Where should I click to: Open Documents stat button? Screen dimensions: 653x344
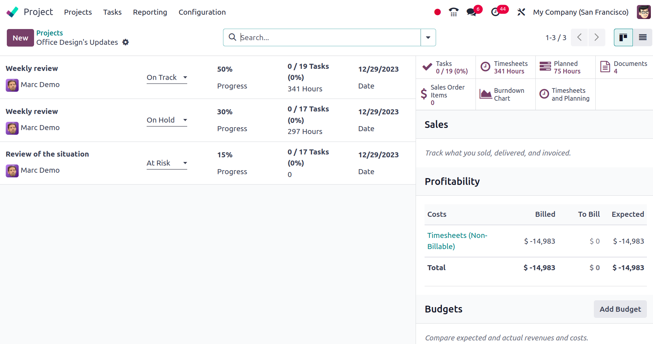(624, 67)
